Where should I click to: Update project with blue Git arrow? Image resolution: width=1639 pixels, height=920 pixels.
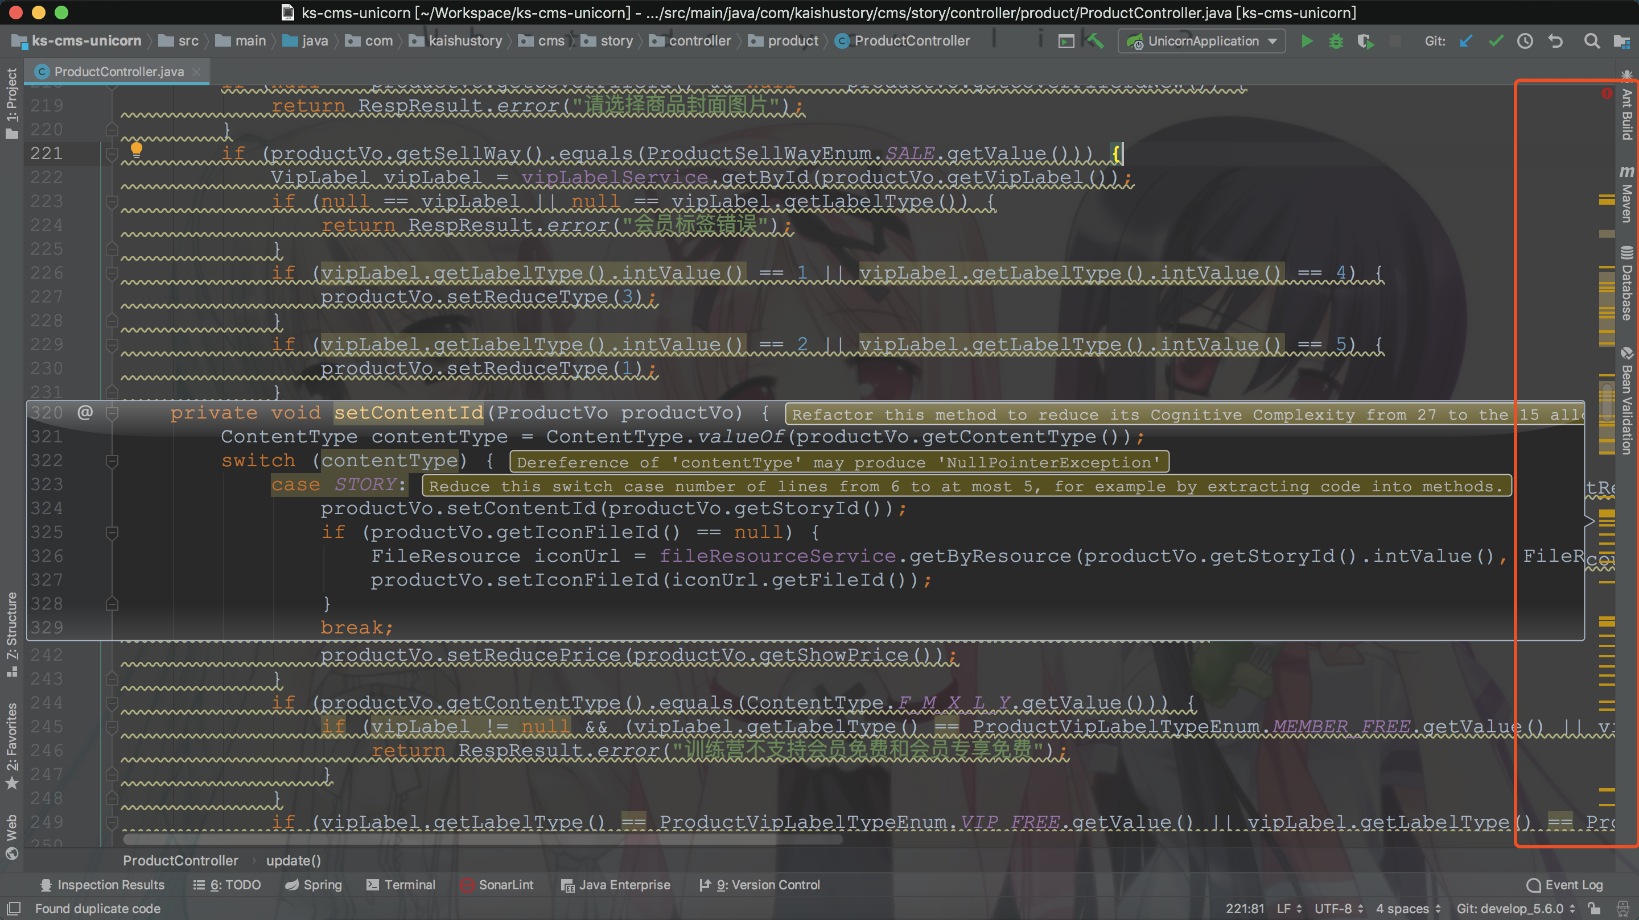click(x=1466, y=42)
